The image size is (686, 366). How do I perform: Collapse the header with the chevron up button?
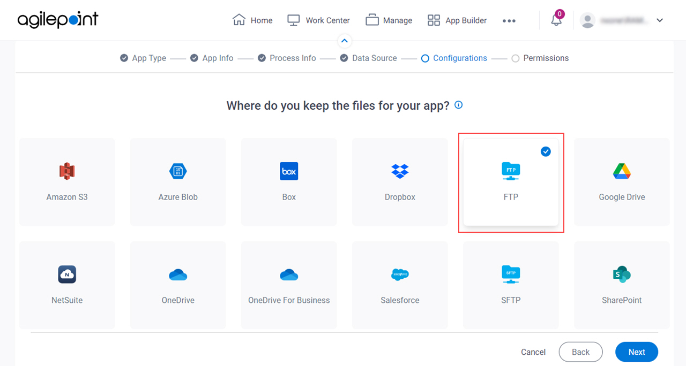345,41
